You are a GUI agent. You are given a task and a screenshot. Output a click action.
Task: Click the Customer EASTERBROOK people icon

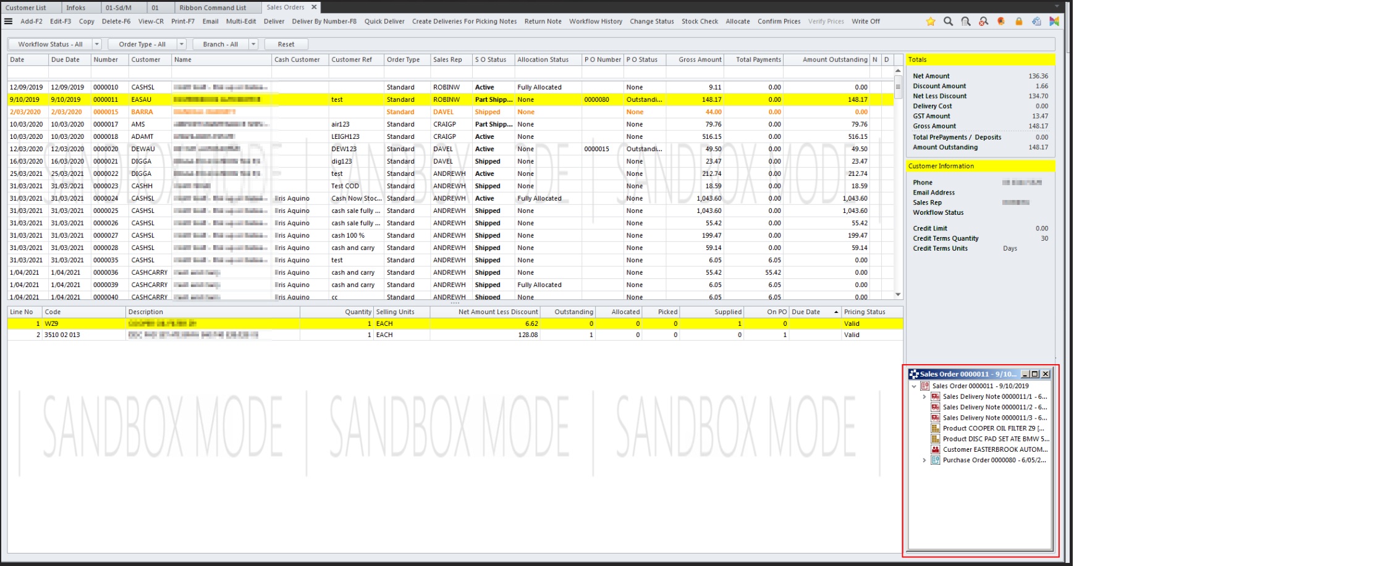tap(936, 449)
